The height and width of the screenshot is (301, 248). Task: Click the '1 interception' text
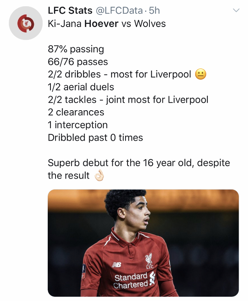click(77, 125)
